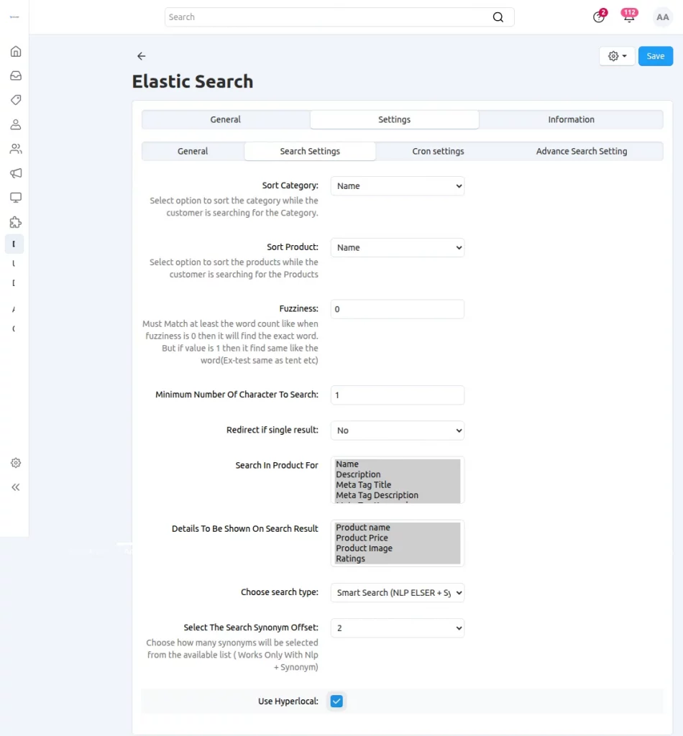The height and width of the screenshot is (736, 683).
Task: Open the Choose search type dropdown
Action: (x=397, y=593)
